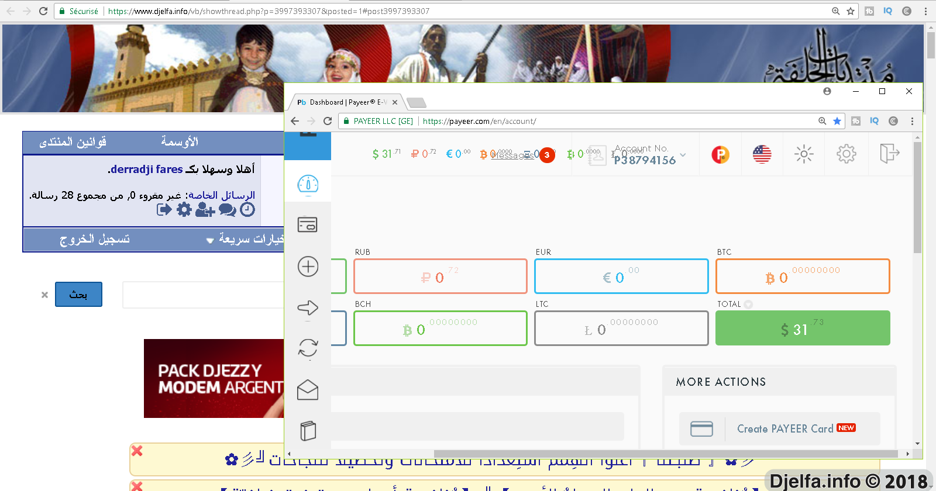Click the add funds plus circle icon
Image resolution: width=936 pixels, height=491 pixels.
308,267
